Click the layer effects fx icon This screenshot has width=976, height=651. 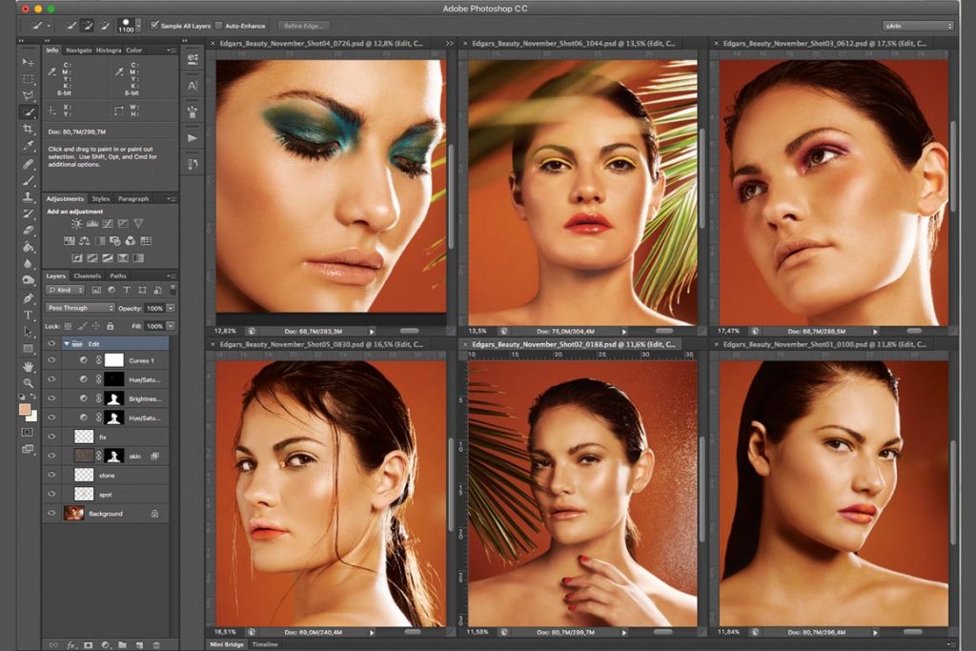click(71, 643)
